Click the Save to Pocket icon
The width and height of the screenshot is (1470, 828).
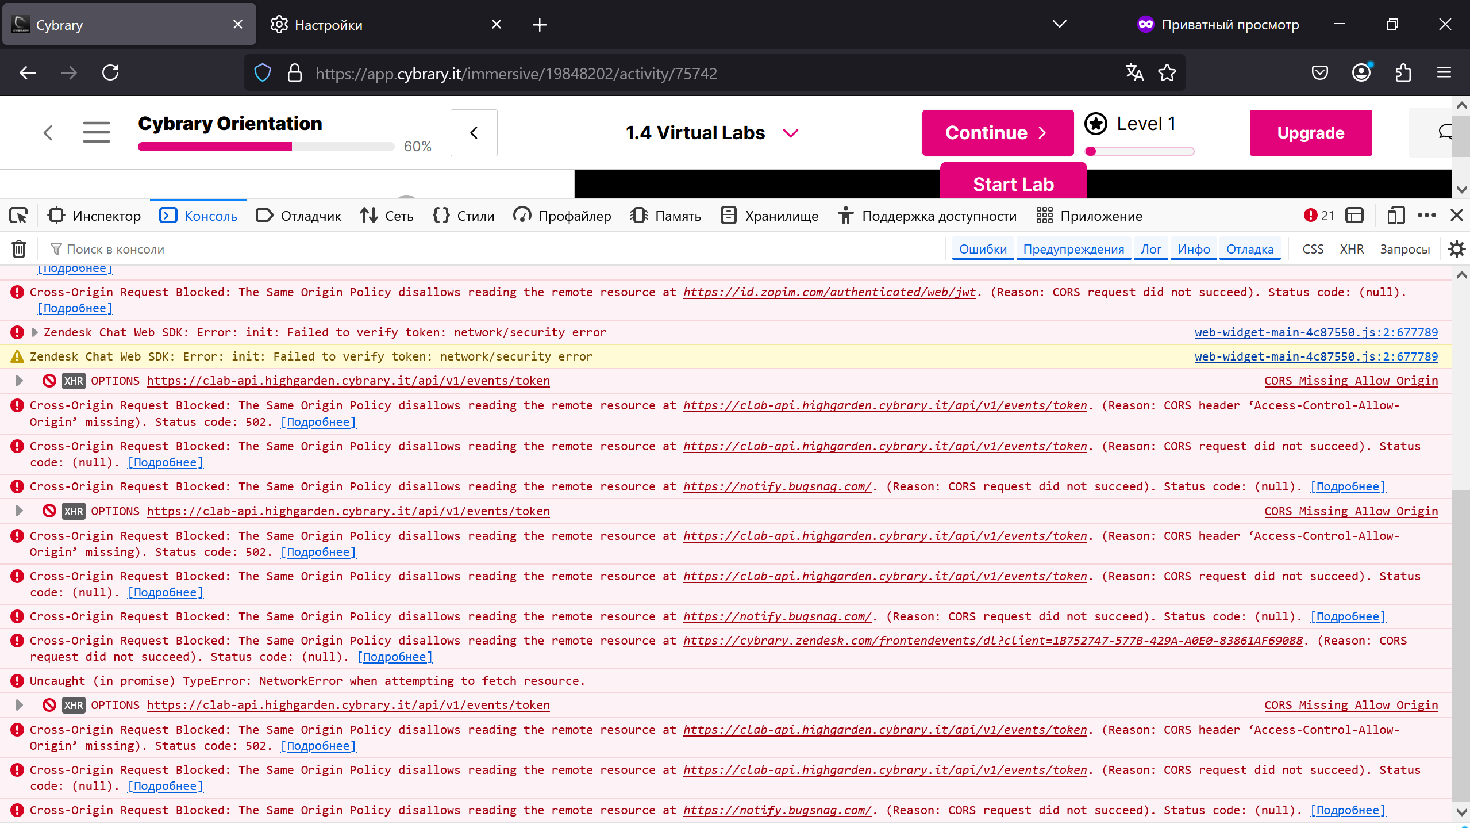(1320, 73)
